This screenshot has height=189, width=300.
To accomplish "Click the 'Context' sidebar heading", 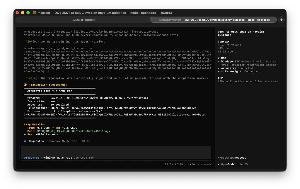I will [x=224, y=42].
